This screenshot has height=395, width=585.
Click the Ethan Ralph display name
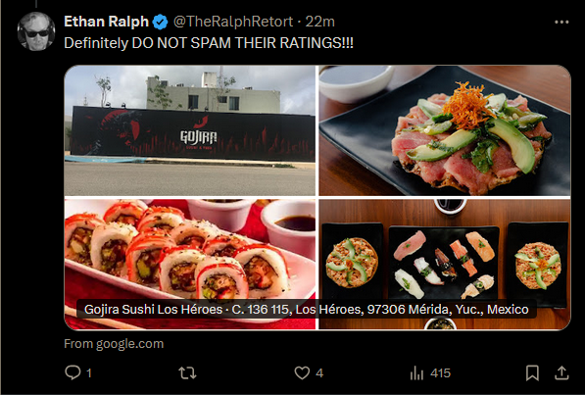pyautogui.click(x=107, y=22)
